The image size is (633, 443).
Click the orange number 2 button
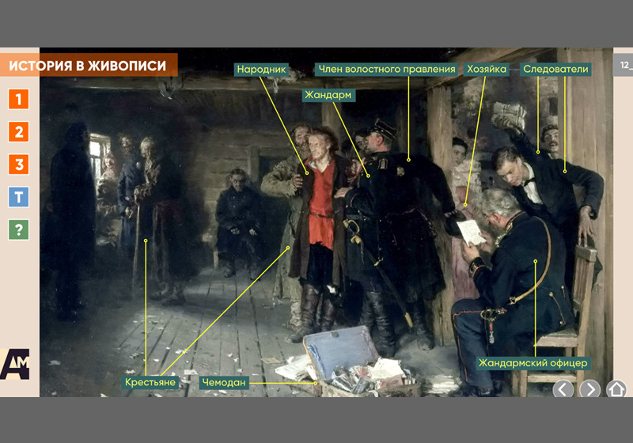[x=19, y=131]
